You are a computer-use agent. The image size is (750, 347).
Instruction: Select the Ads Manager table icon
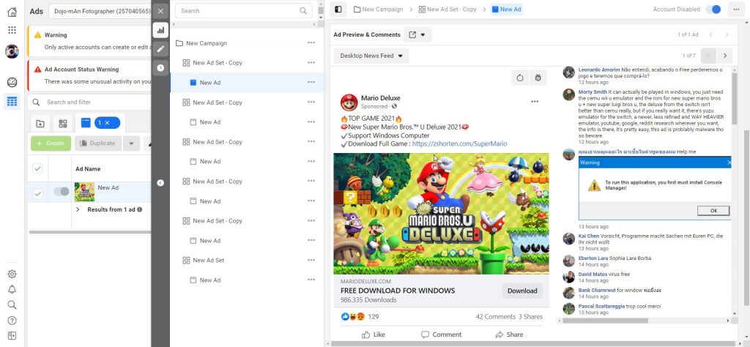12,101
